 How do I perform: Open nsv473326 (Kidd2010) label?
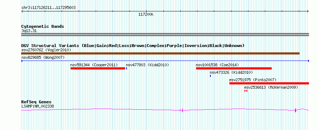click(x=231, y=72)
